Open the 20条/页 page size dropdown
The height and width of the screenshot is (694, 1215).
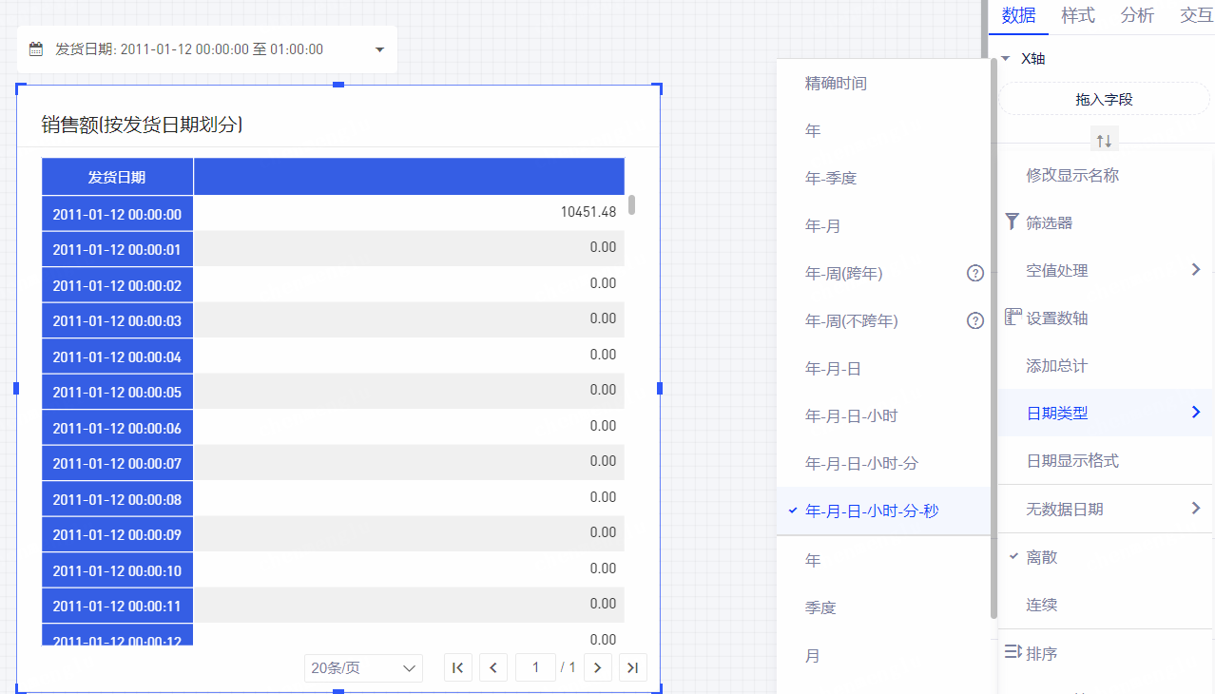point(364,667)
